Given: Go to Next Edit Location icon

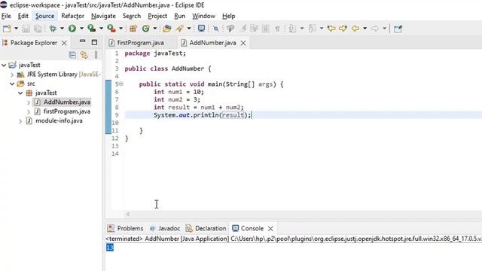Looking at the screenshot, I should point(343,29).
